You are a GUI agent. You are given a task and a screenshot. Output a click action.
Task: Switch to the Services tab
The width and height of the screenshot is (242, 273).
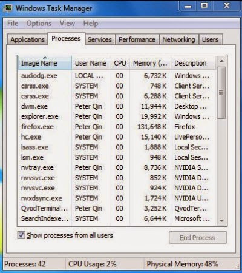[100, 39]
